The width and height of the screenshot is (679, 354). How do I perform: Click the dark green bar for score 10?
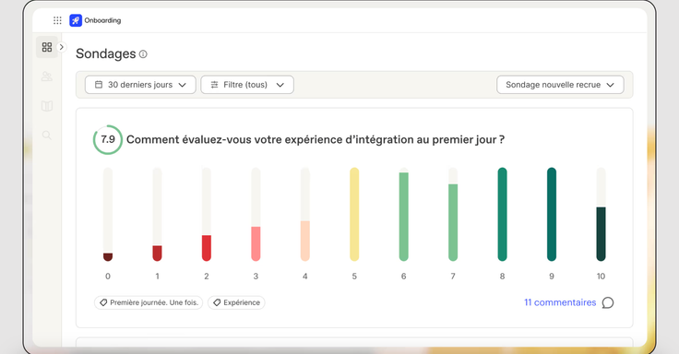(601, 233)
